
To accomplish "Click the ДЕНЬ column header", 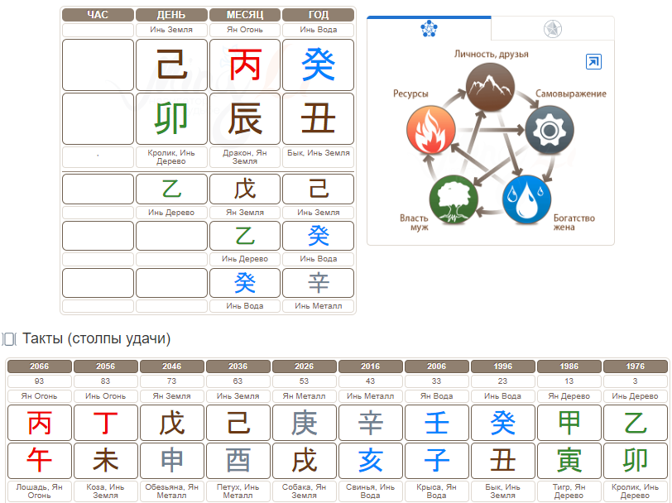I will (171, 14).
